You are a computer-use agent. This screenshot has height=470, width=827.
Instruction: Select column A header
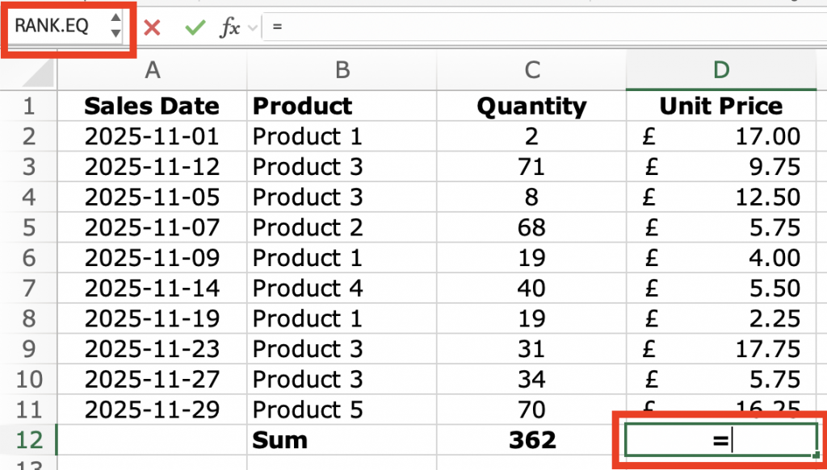pos(152,71)
